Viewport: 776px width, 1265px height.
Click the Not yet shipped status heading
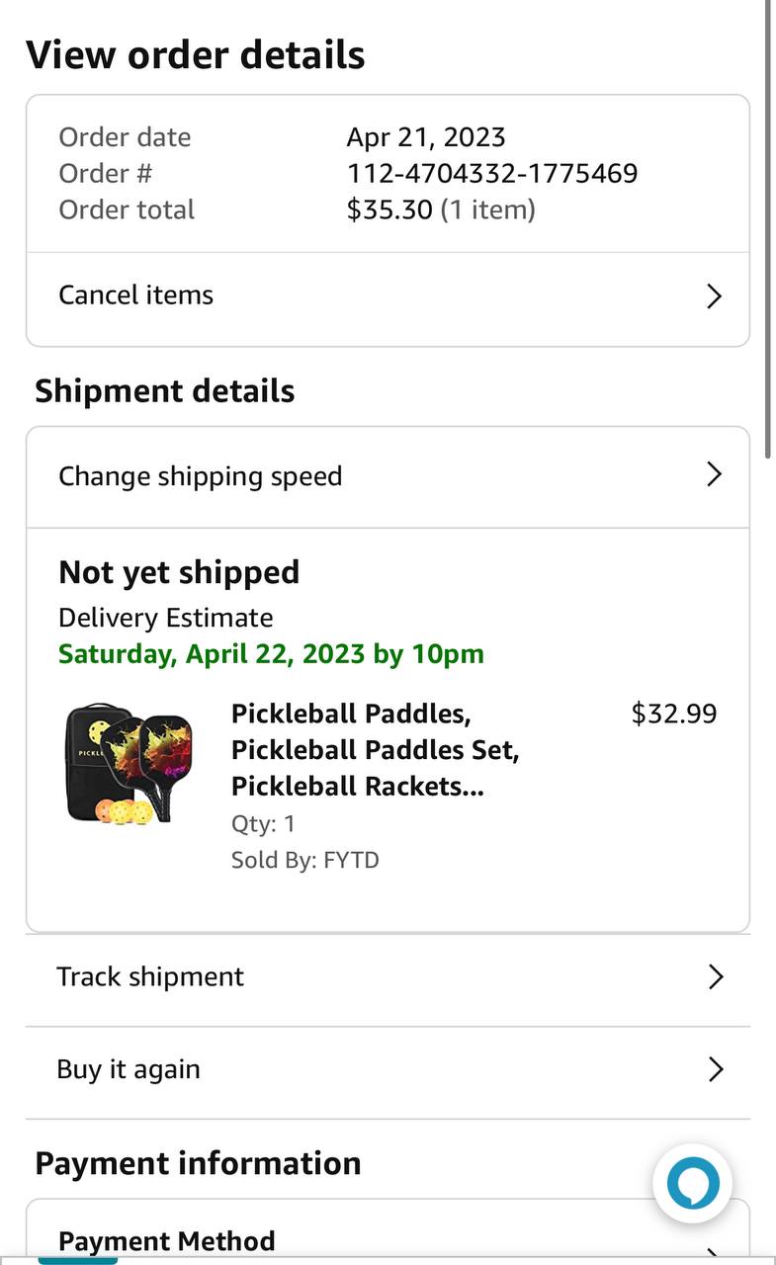(x=179, y=573)
